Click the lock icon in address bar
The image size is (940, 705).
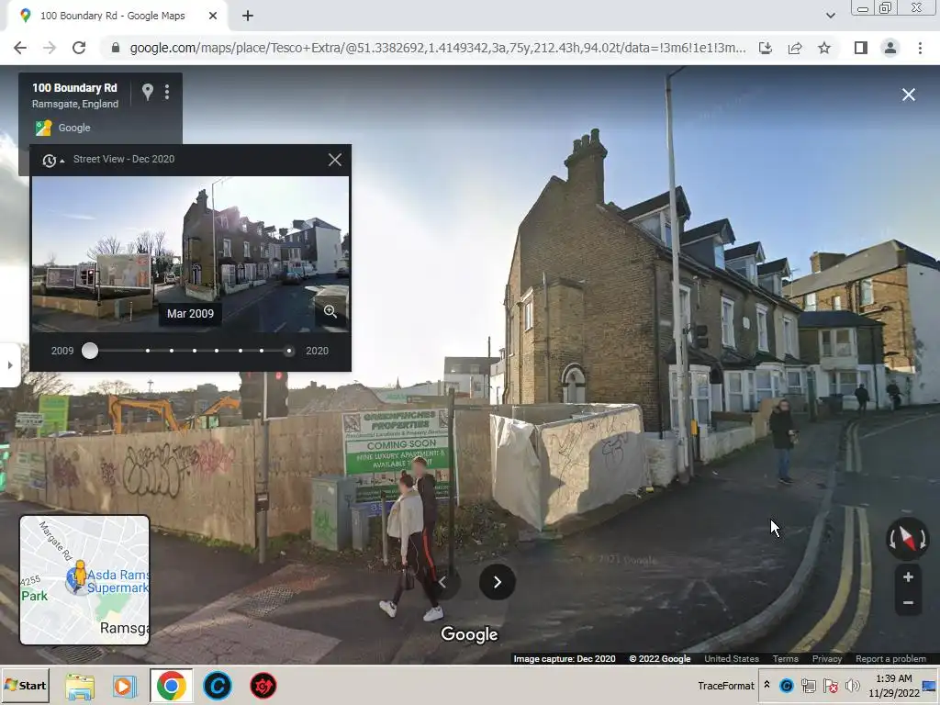(x=116, y=48)
